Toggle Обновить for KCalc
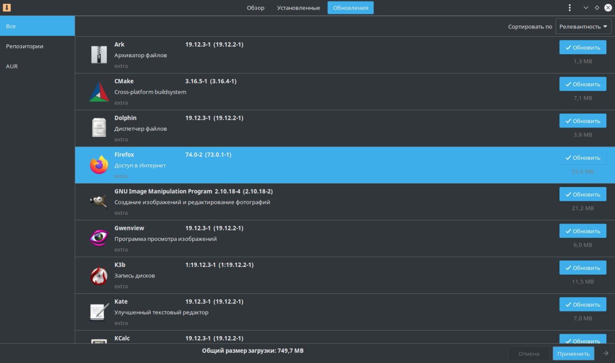615x363 pixels. pos(583,338)
